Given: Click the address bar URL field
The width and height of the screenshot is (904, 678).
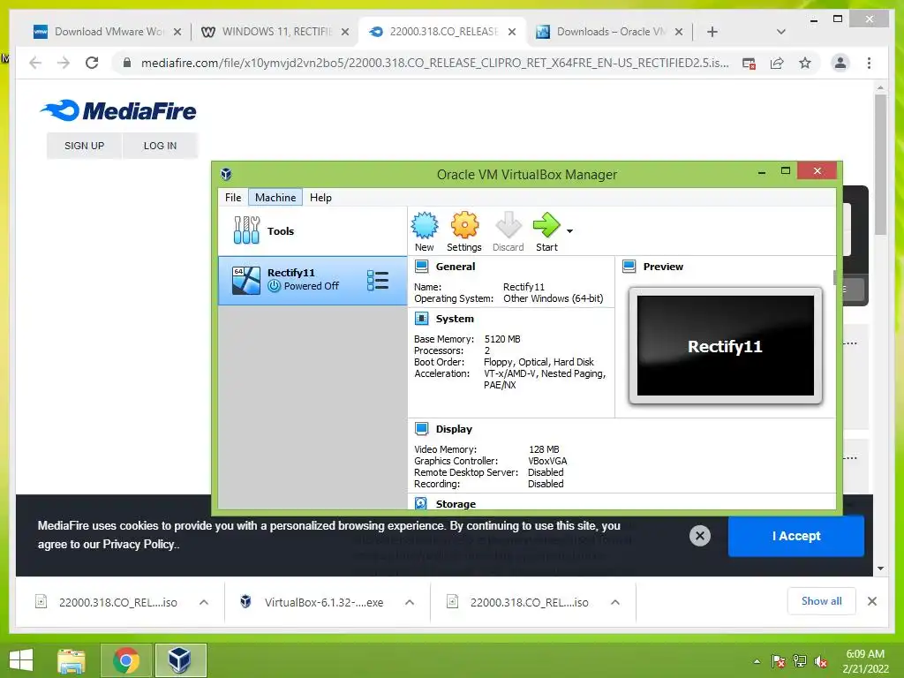Looking at the screenshot, I should [434, 63].
